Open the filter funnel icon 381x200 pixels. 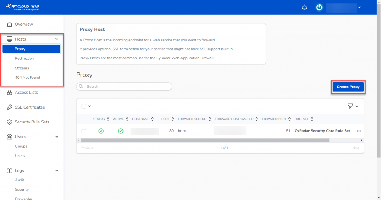tap(350, 106)
